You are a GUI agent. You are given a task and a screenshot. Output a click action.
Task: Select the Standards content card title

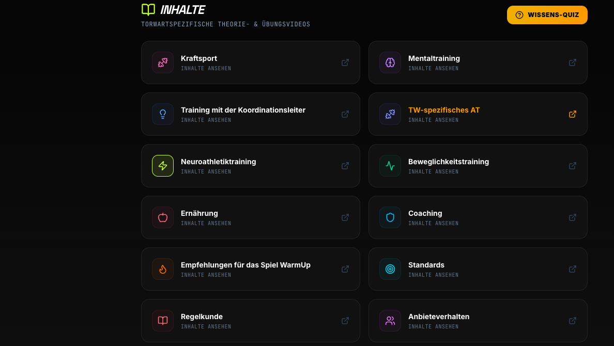point(426,265)
